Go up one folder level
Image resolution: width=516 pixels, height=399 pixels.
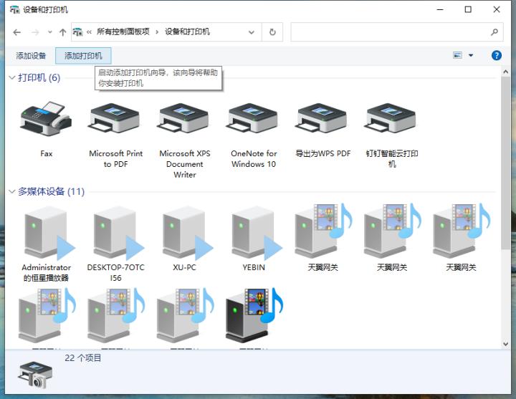point(62,32)
